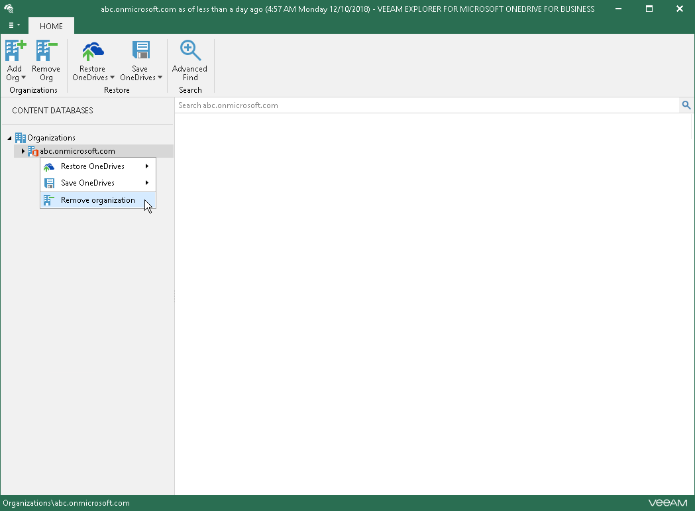Click the Add Org building icon
The width and height of the screenshot is (695, 511).
coord(15,50)
